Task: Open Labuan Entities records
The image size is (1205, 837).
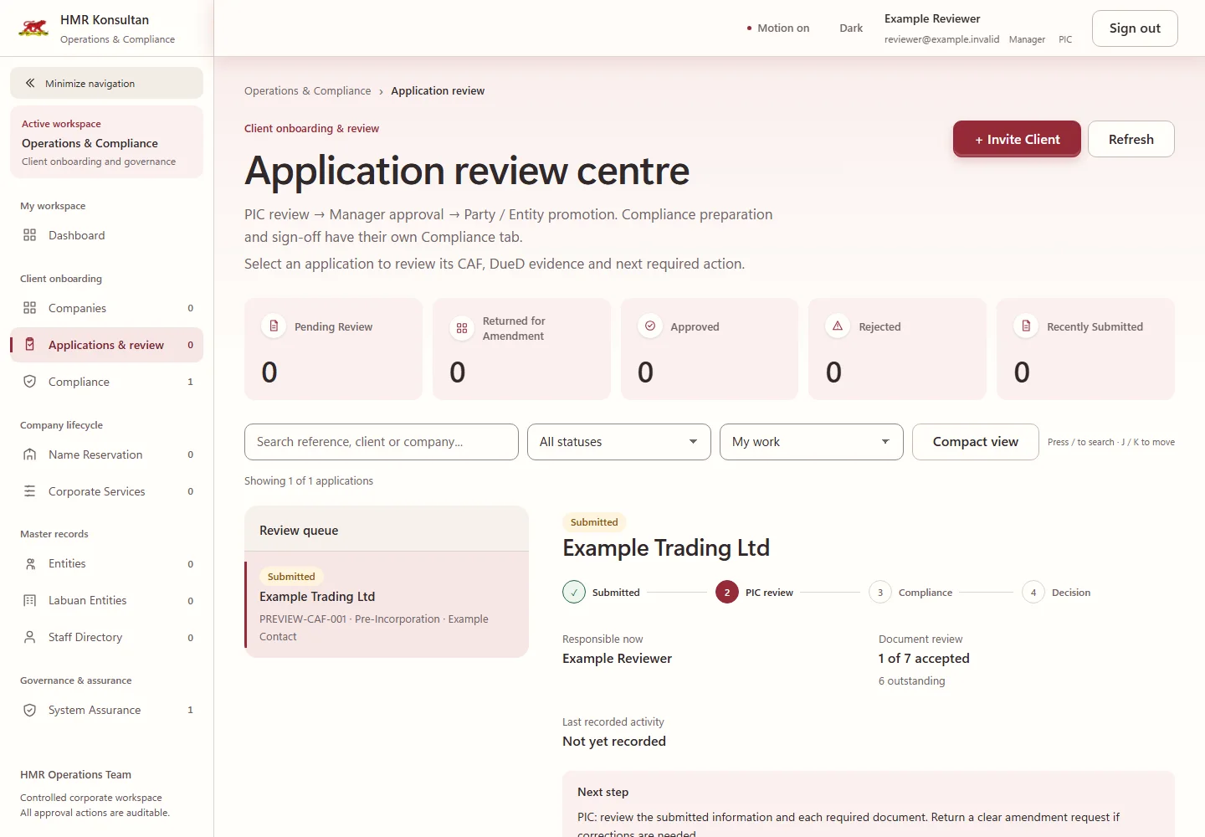Action: pyautogui.click(x=106, y=601)
